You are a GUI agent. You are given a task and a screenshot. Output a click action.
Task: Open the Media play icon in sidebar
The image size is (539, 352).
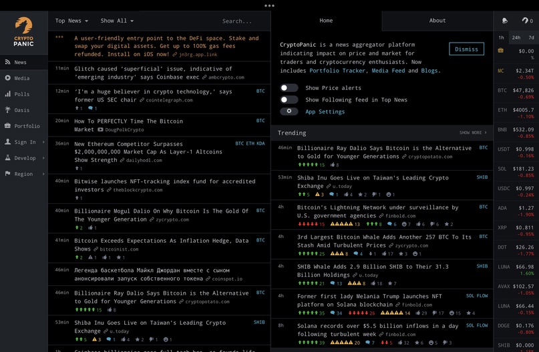pyautogui.click(x=7, y=78)
